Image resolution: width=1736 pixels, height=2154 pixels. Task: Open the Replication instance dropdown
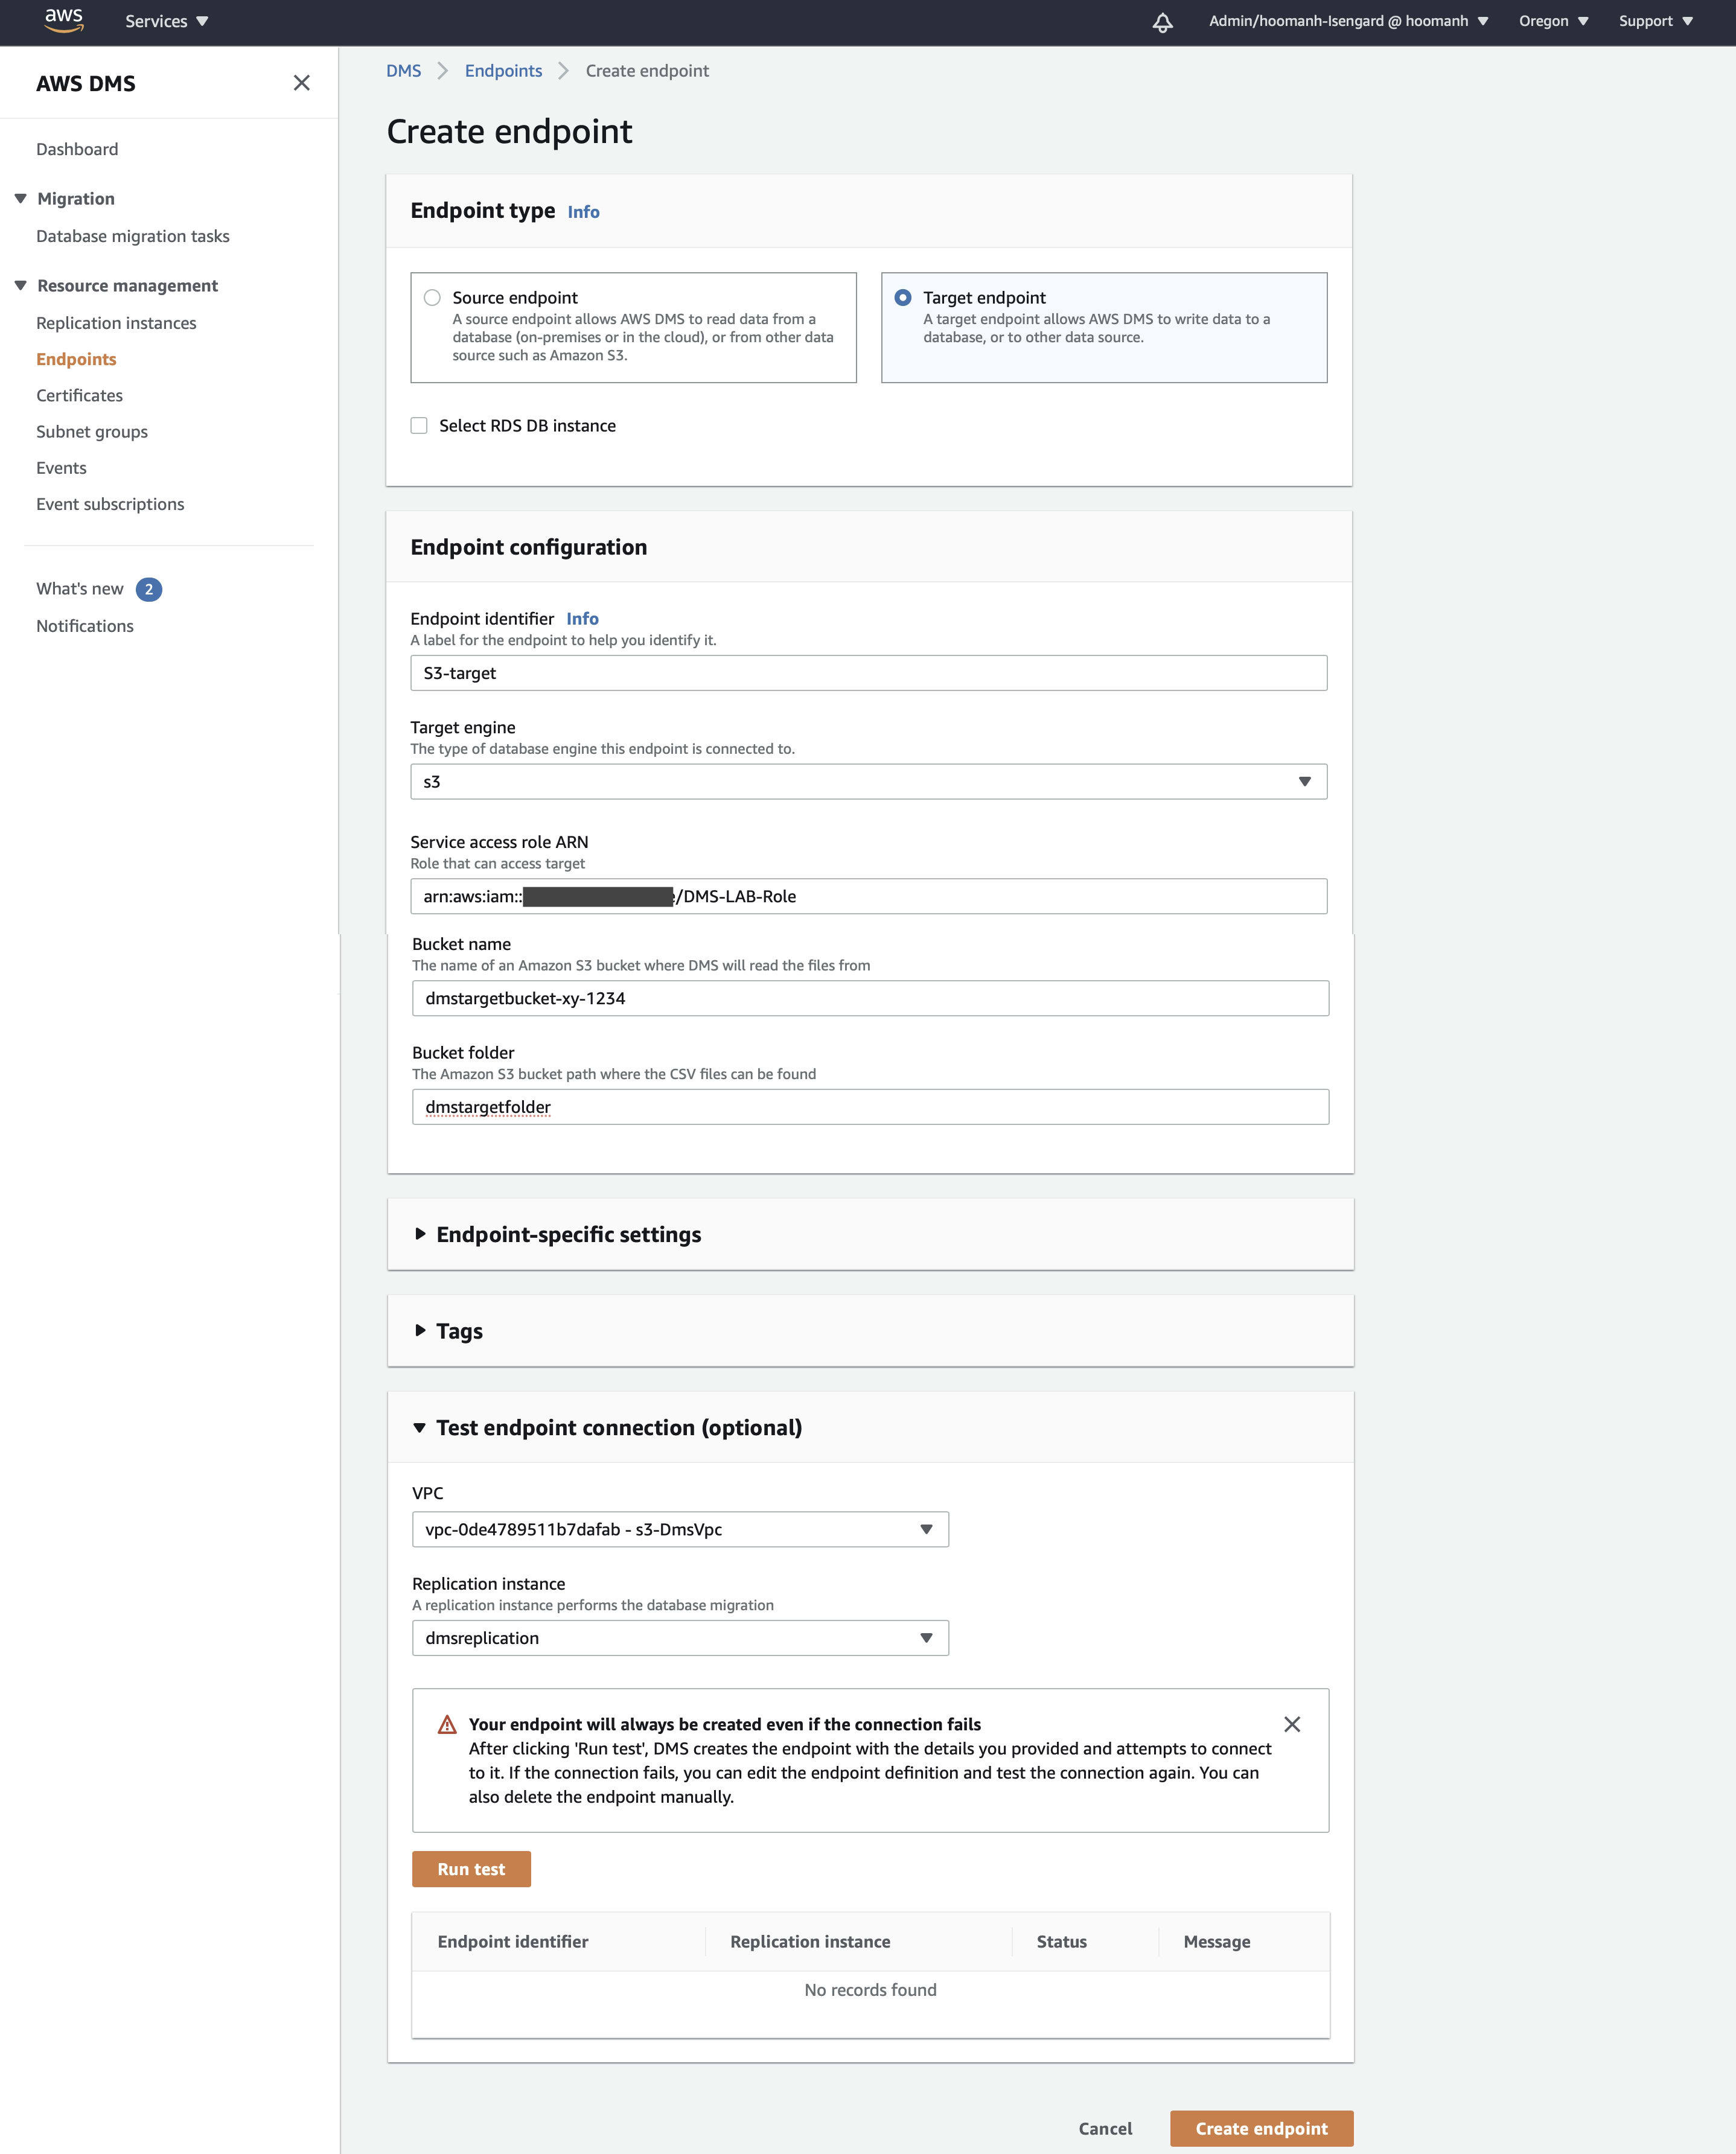point(680,1638)
